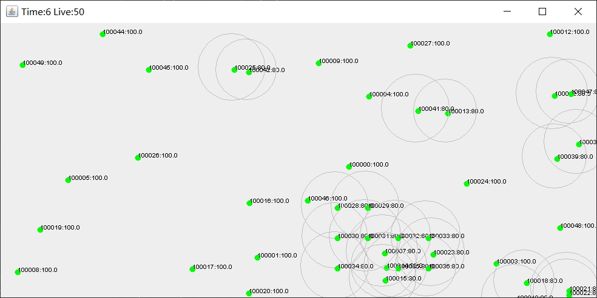Select the node dot labeled 100048:100
Screen dimensions: 597x298
point(560,228)
